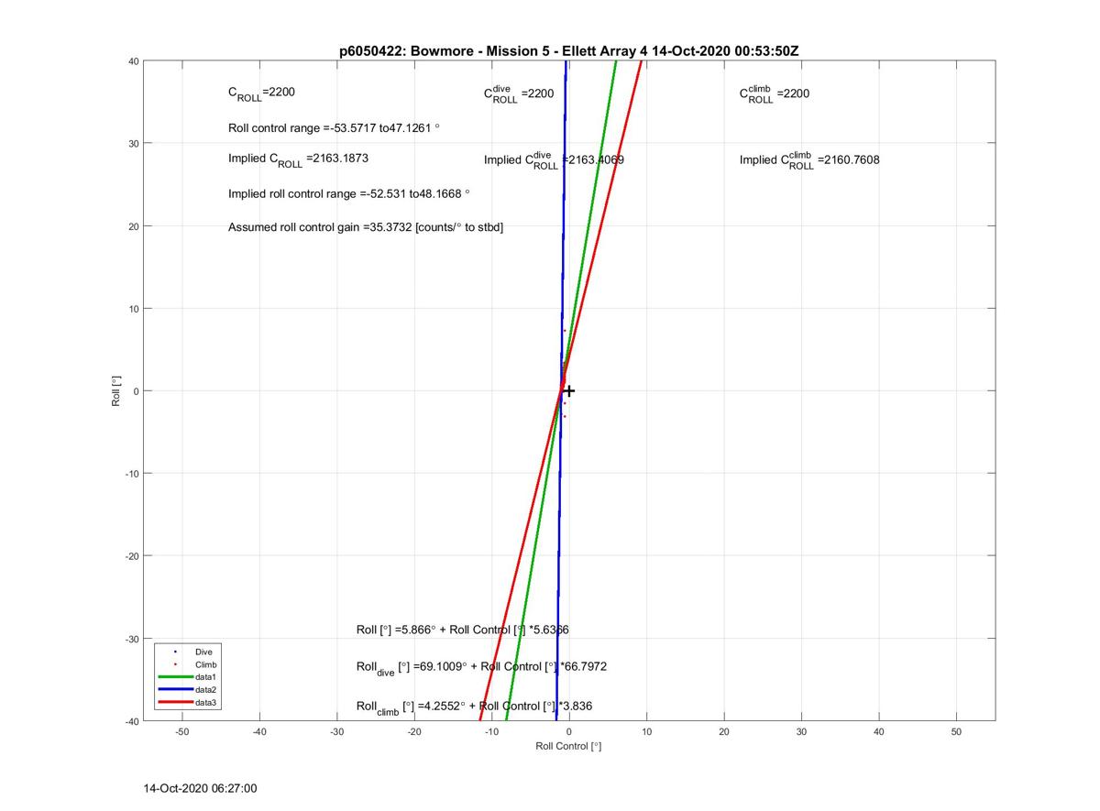Click the red data3 legend line
Image resolution: width=1100 pixels, height=811 pixels.
click(x=174, y=703)
